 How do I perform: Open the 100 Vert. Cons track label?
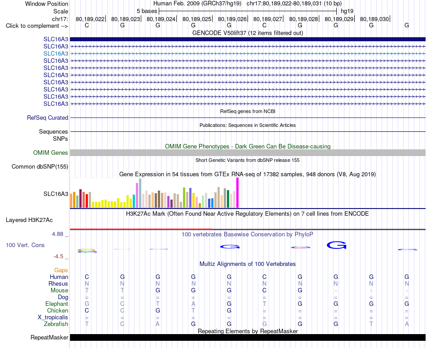[x=25, y=245]
